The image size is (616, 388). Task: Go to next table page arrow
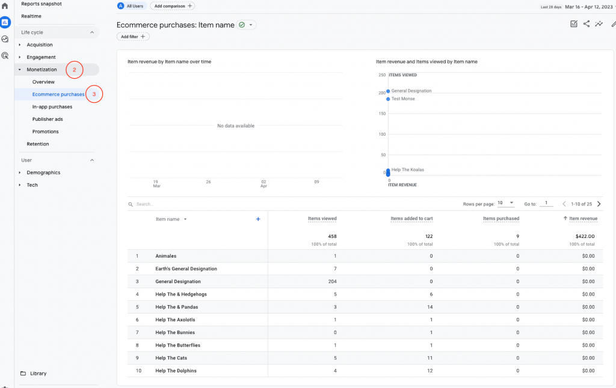pos(599,204)
